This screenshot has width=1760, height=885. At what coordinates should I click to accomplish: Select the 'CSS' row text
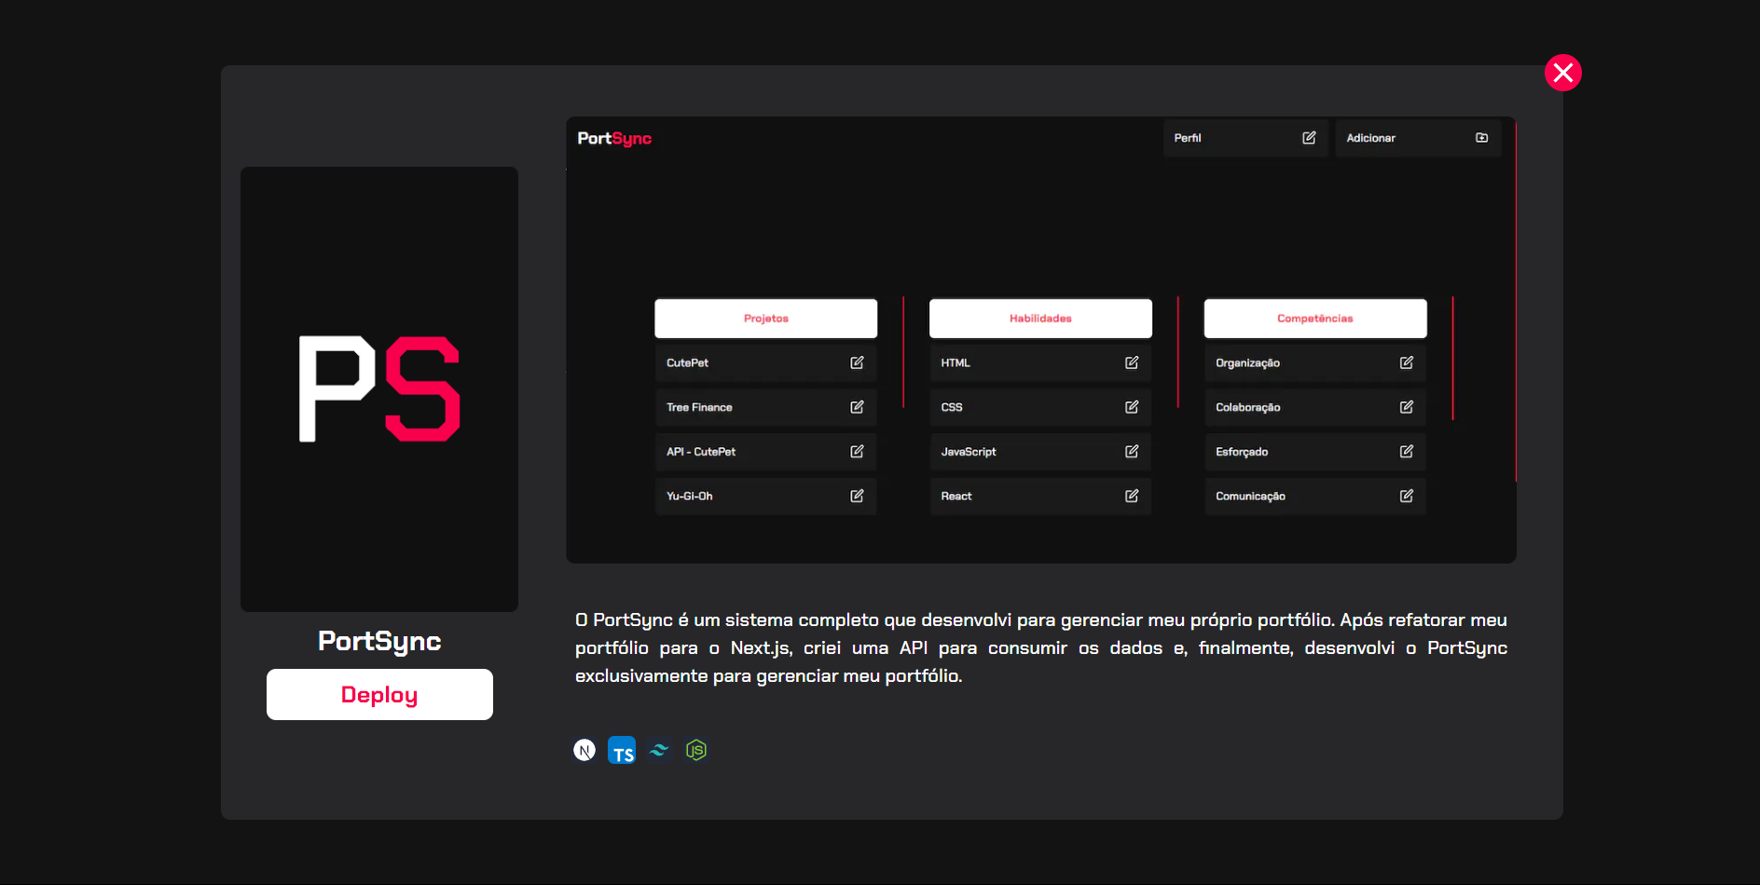pos(952,408)
